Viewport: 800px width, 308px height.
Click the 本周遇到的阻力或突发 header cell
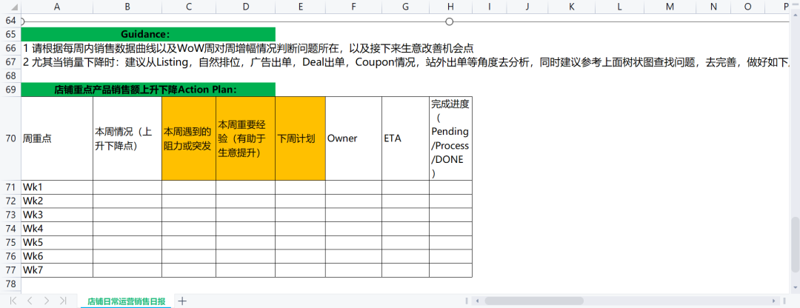[x=189, y=138]
